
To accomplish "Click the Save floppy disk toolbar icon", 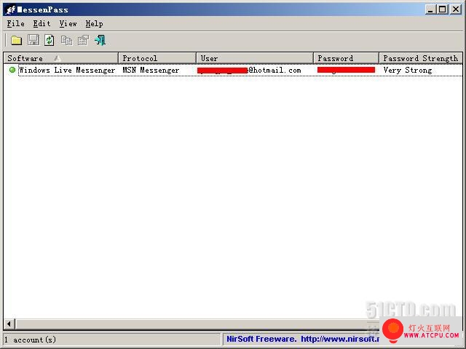I will click(33, 40).
